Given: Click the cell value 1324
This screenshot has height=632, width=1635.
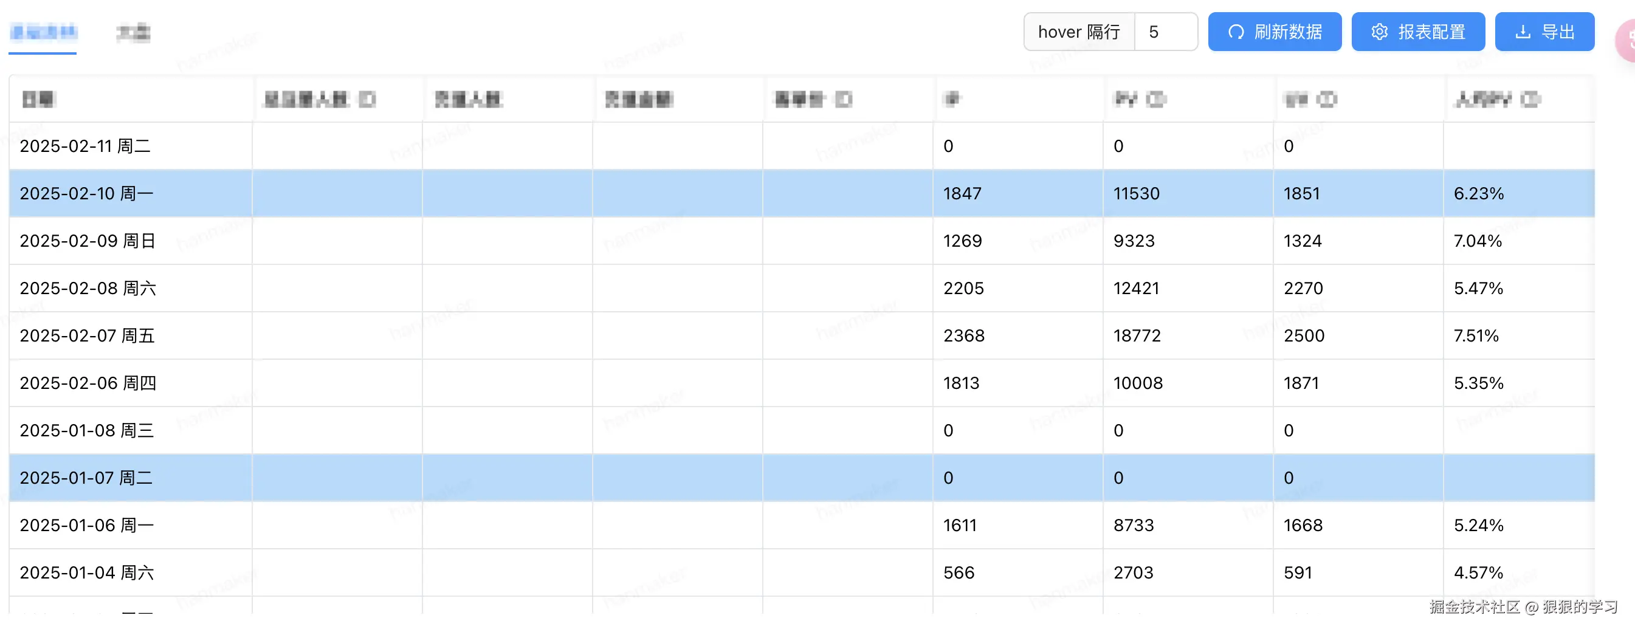Looking at the screenshot, I should [1303, 241].
